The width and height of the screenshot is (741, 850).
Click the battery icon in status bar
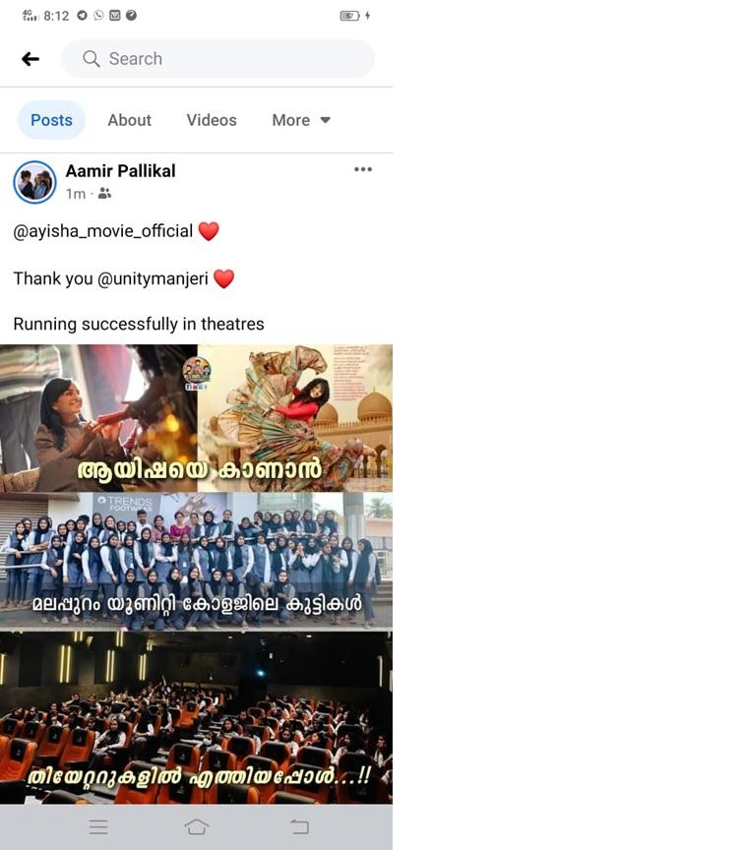[x=349, y=16]
